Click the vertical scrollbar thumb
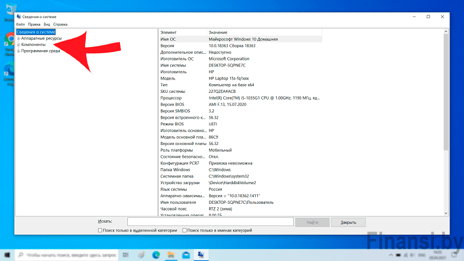464x261 pixels. pyautogui.click(x=446, y=92)
